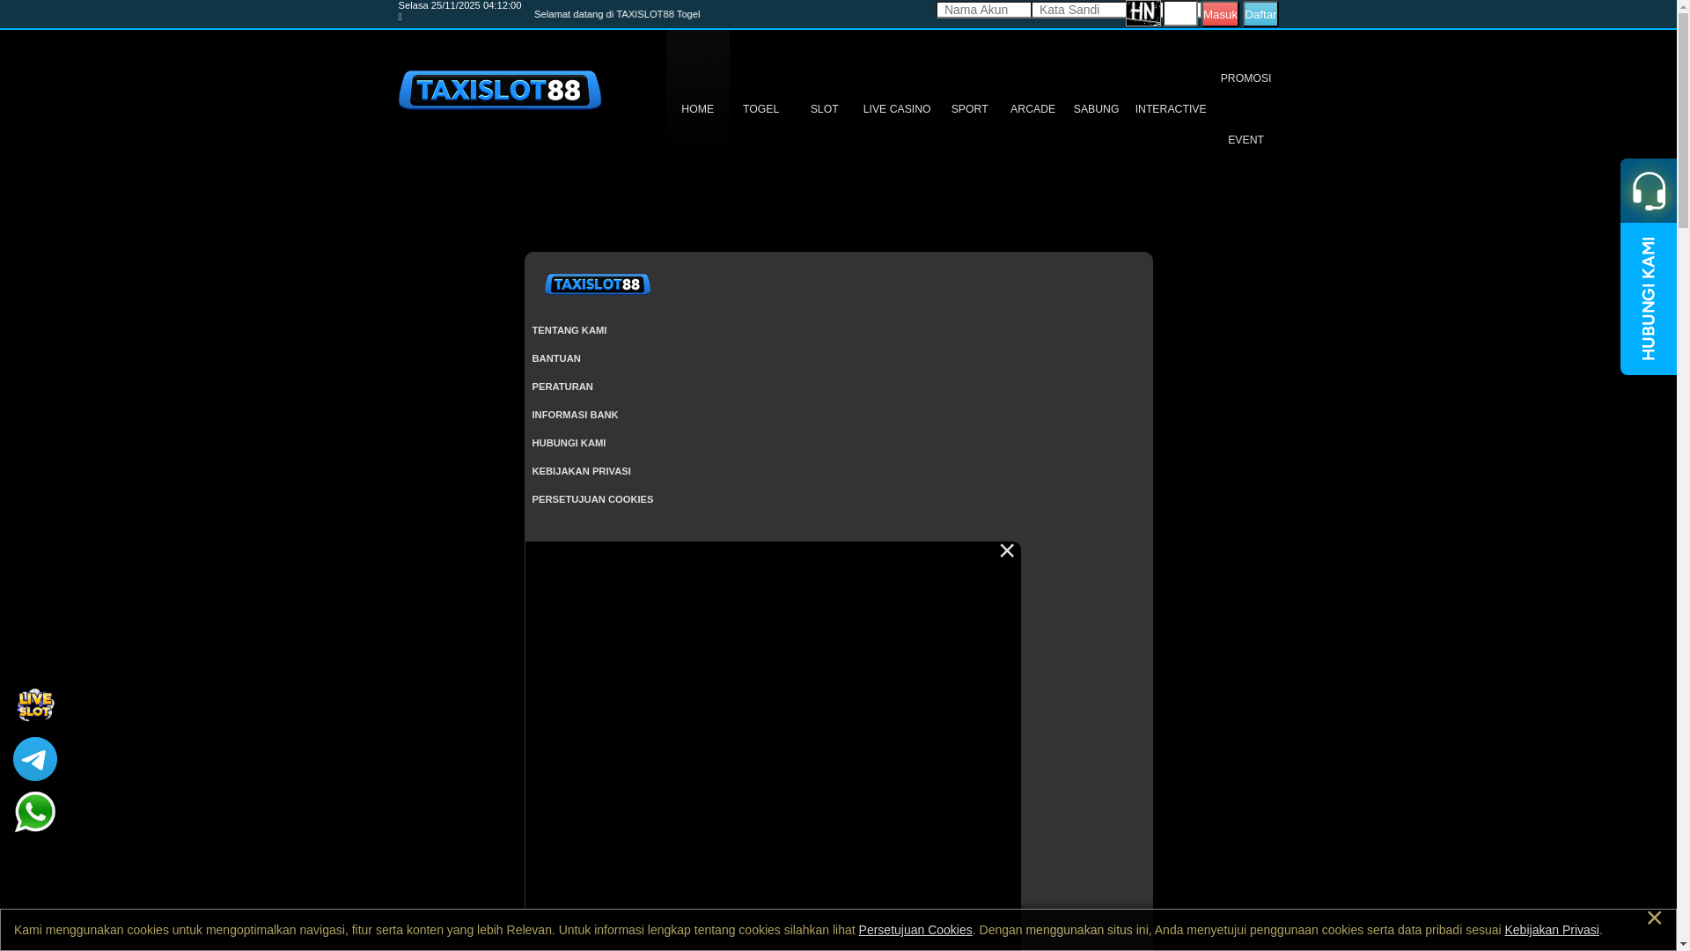Click Kebijakan Privasi link in banner
The image size is (1690, 951).
1552,930
